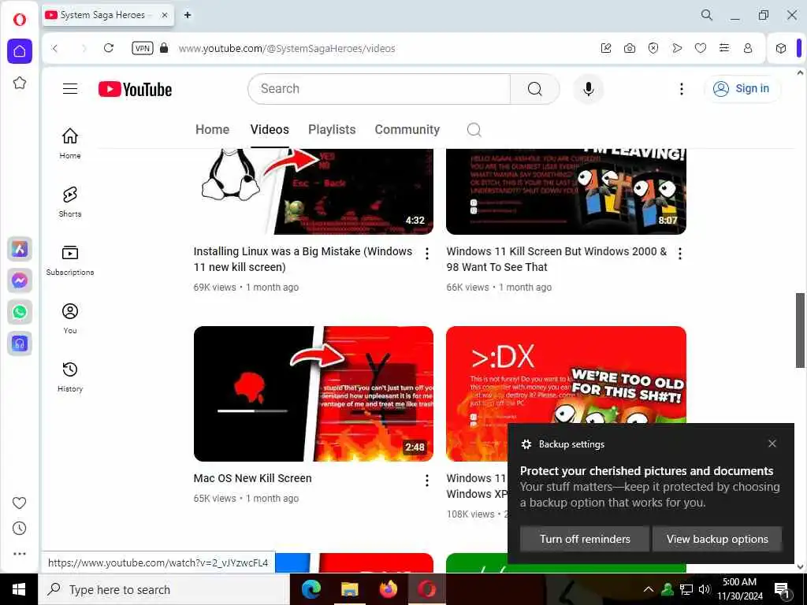Open a new browser tab
Screen dimensions: 807x605
(x=188, y=15)
